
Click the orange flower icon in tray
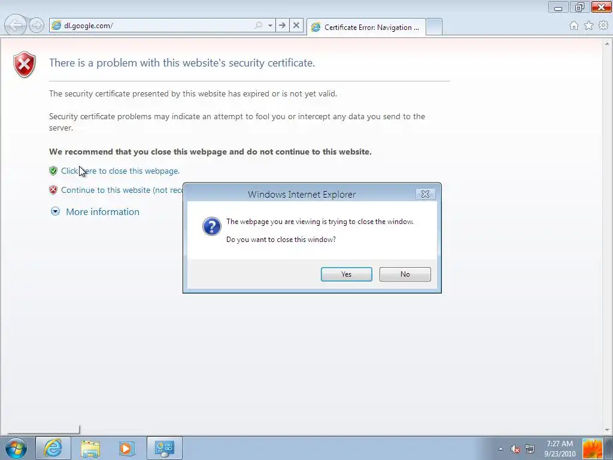[x=592, y=448]
